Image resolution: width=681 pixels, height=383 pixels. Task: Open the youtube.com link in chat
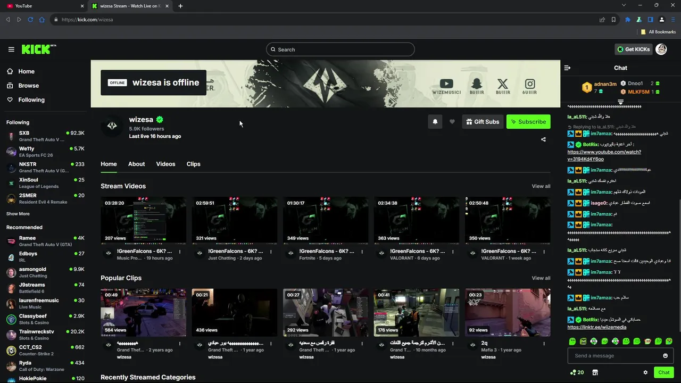604,155
